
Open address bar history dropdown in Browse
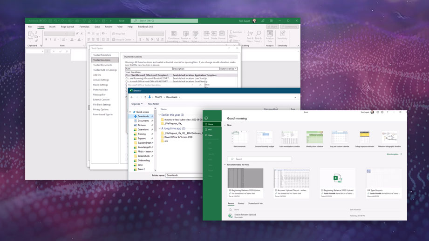[295, 97]
